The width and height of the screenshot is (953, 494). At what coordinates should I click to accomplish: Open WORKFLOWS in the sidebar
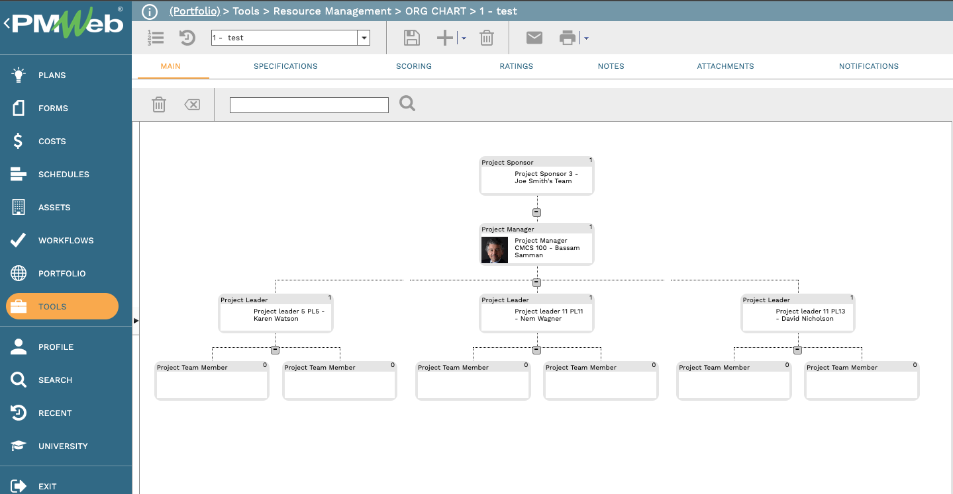[66, 240]
